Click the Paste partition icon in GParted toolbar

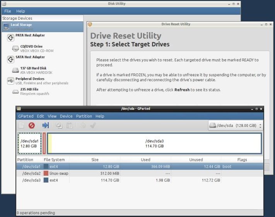(70, 125)
